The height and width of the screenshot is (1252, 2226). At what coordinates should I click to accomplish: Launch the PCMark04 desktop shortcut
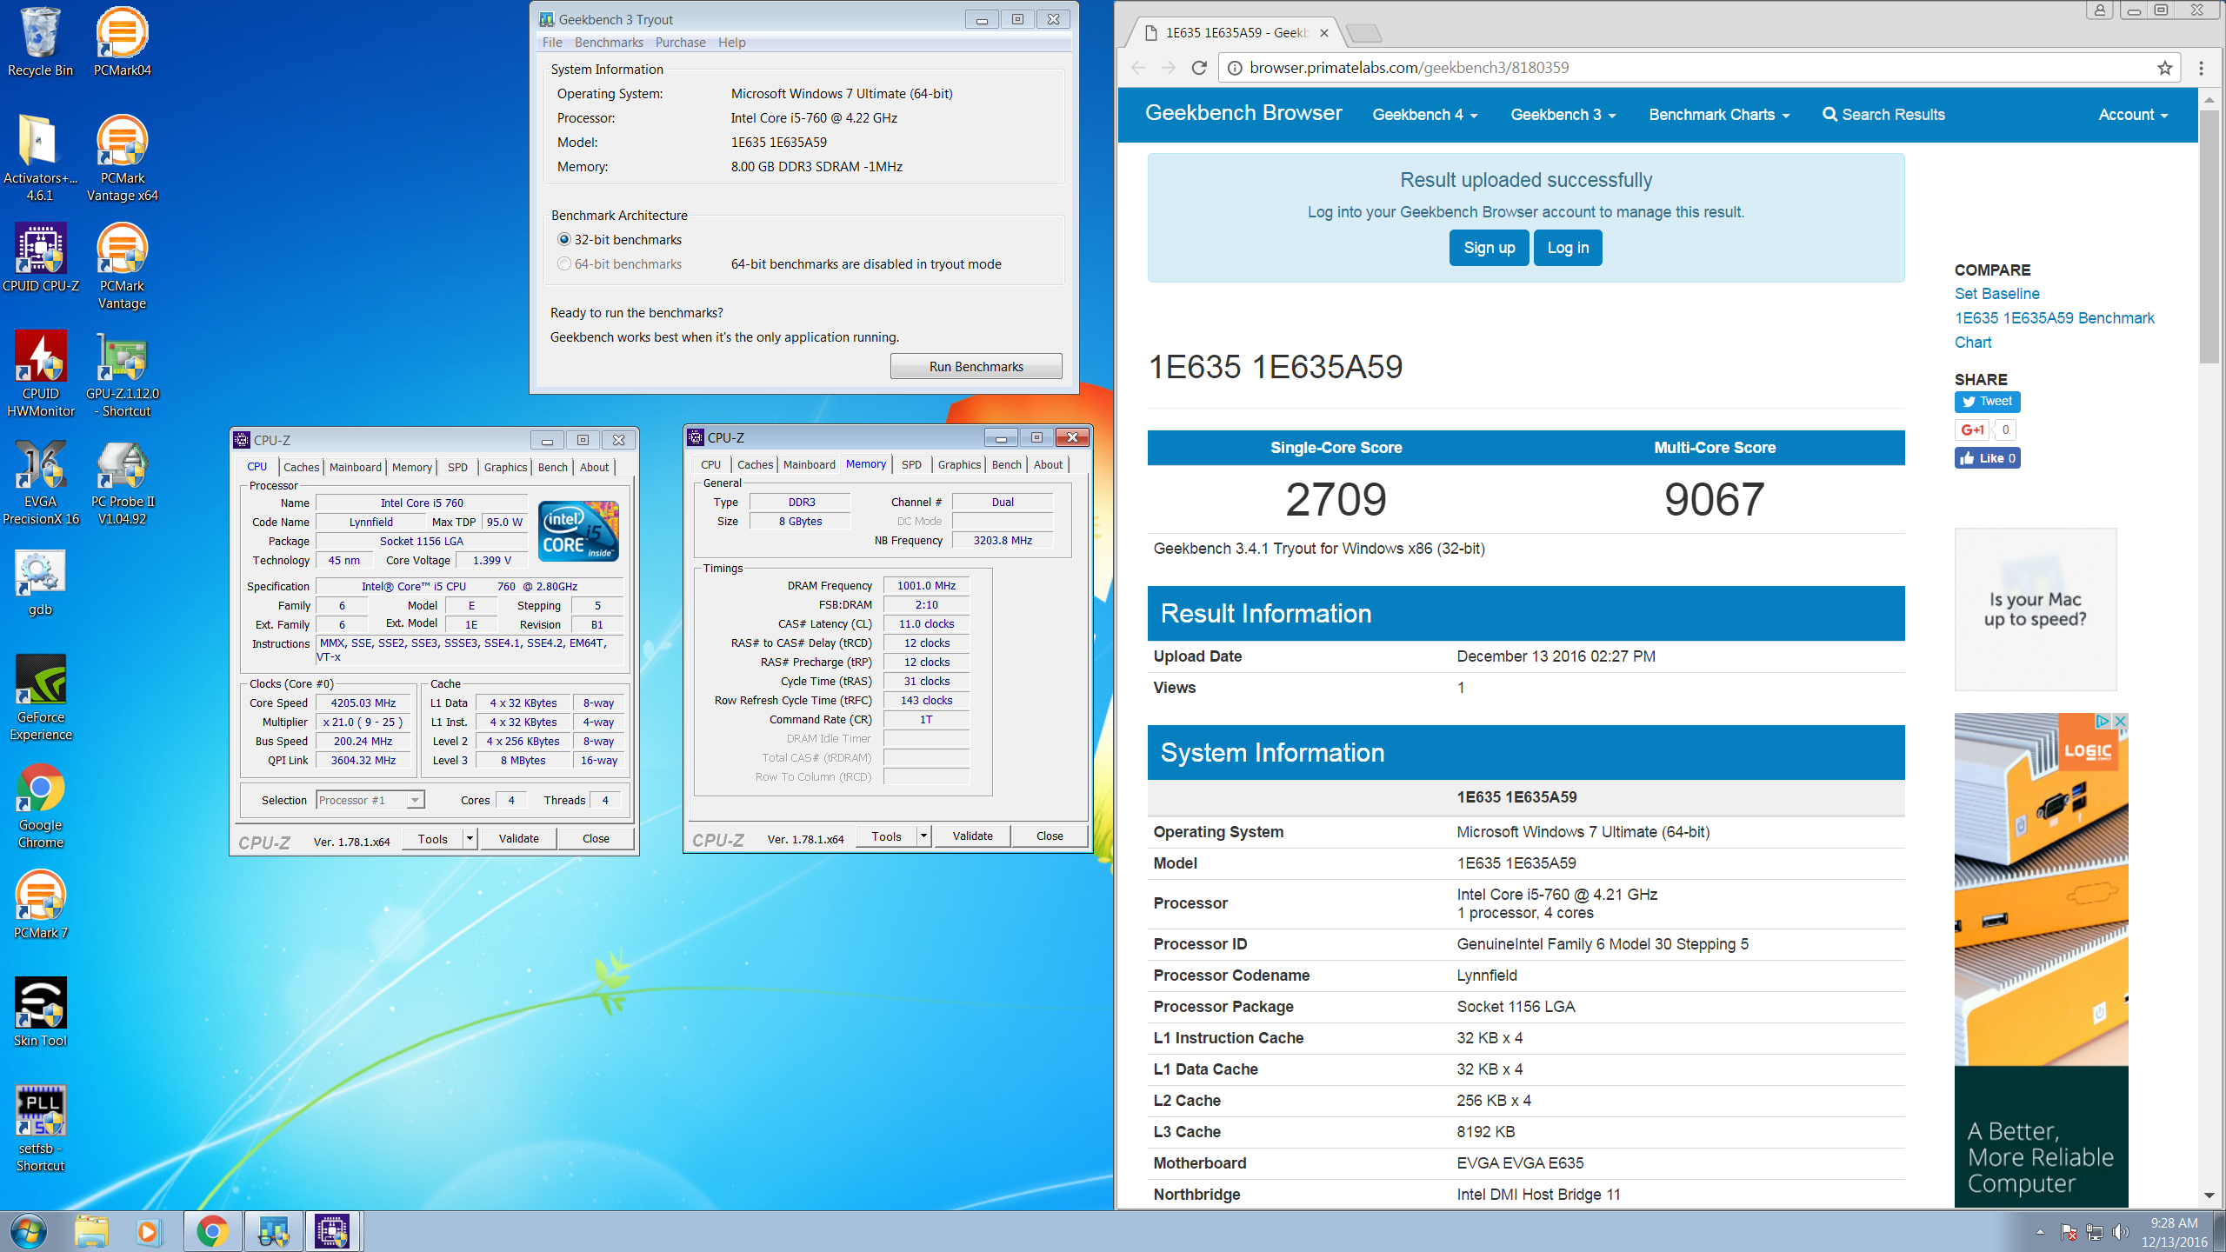pos(122,42)
